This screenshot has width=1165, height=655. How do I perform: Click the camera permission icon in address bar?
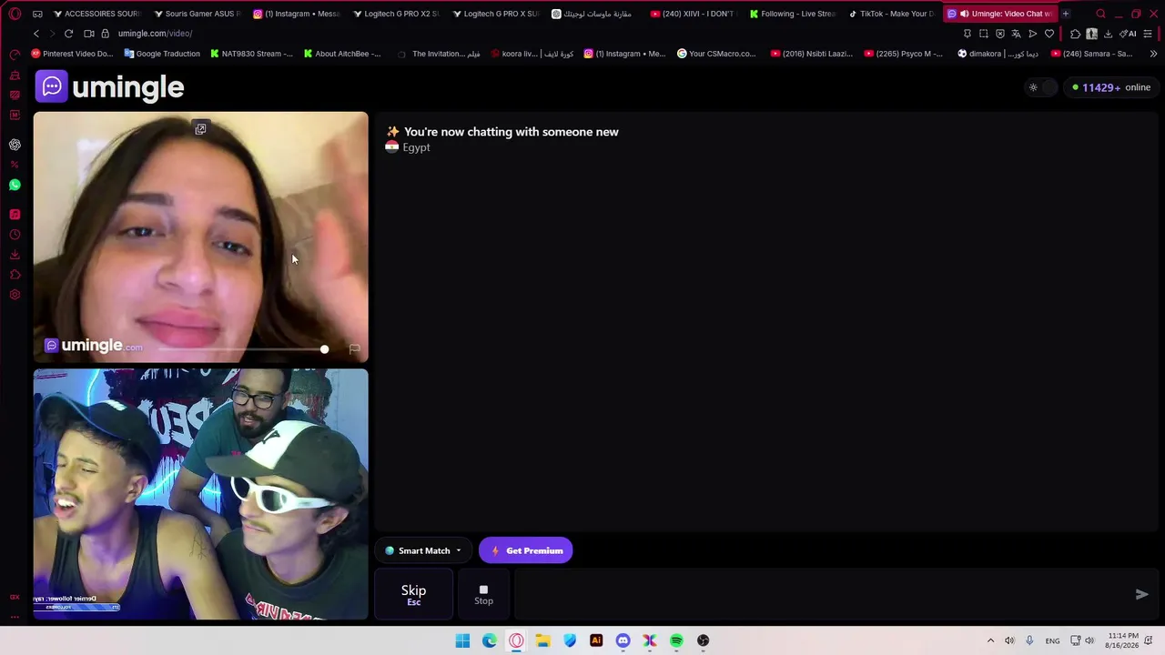(89, 34)
